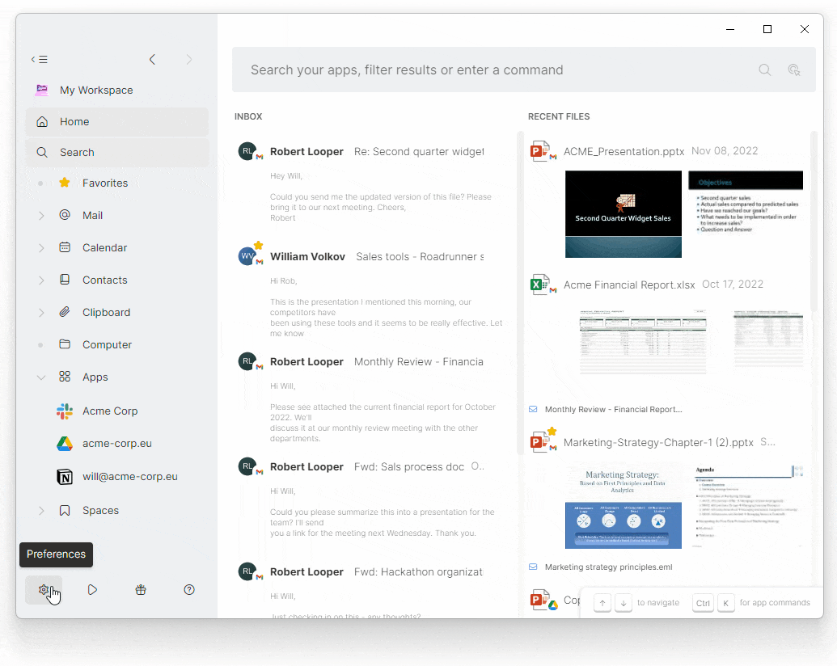Click the play icon next to the gear
The width and height of the screenshot is (837, 666).
pyautogui.click(x=92, y=589)
